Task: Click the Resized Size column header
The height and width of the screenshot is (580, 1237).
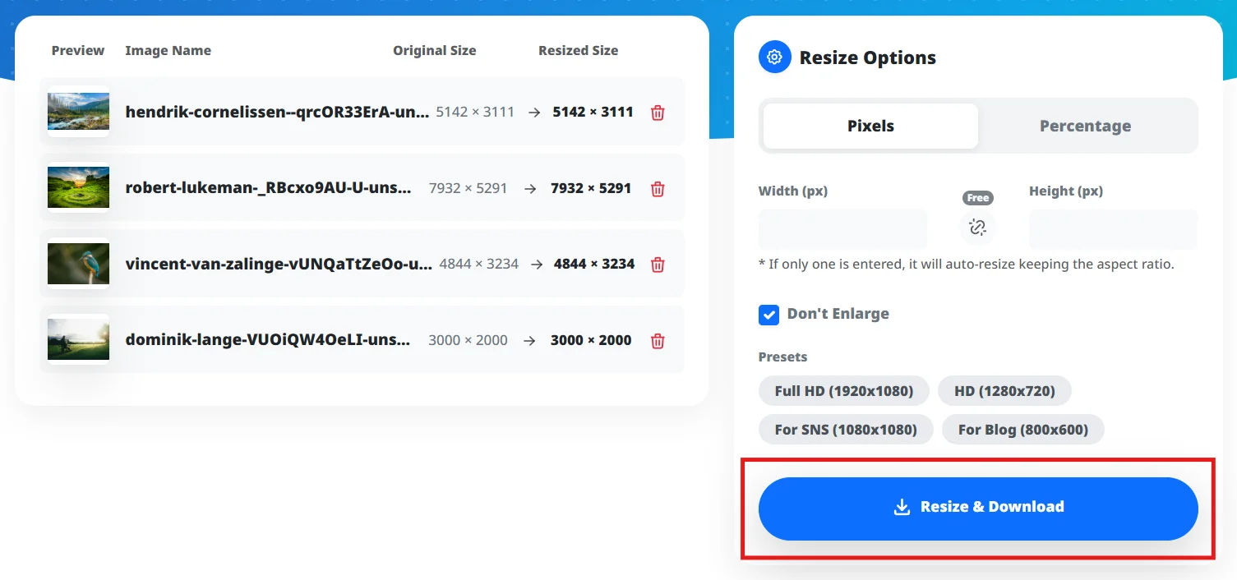Action: (578, 51)
